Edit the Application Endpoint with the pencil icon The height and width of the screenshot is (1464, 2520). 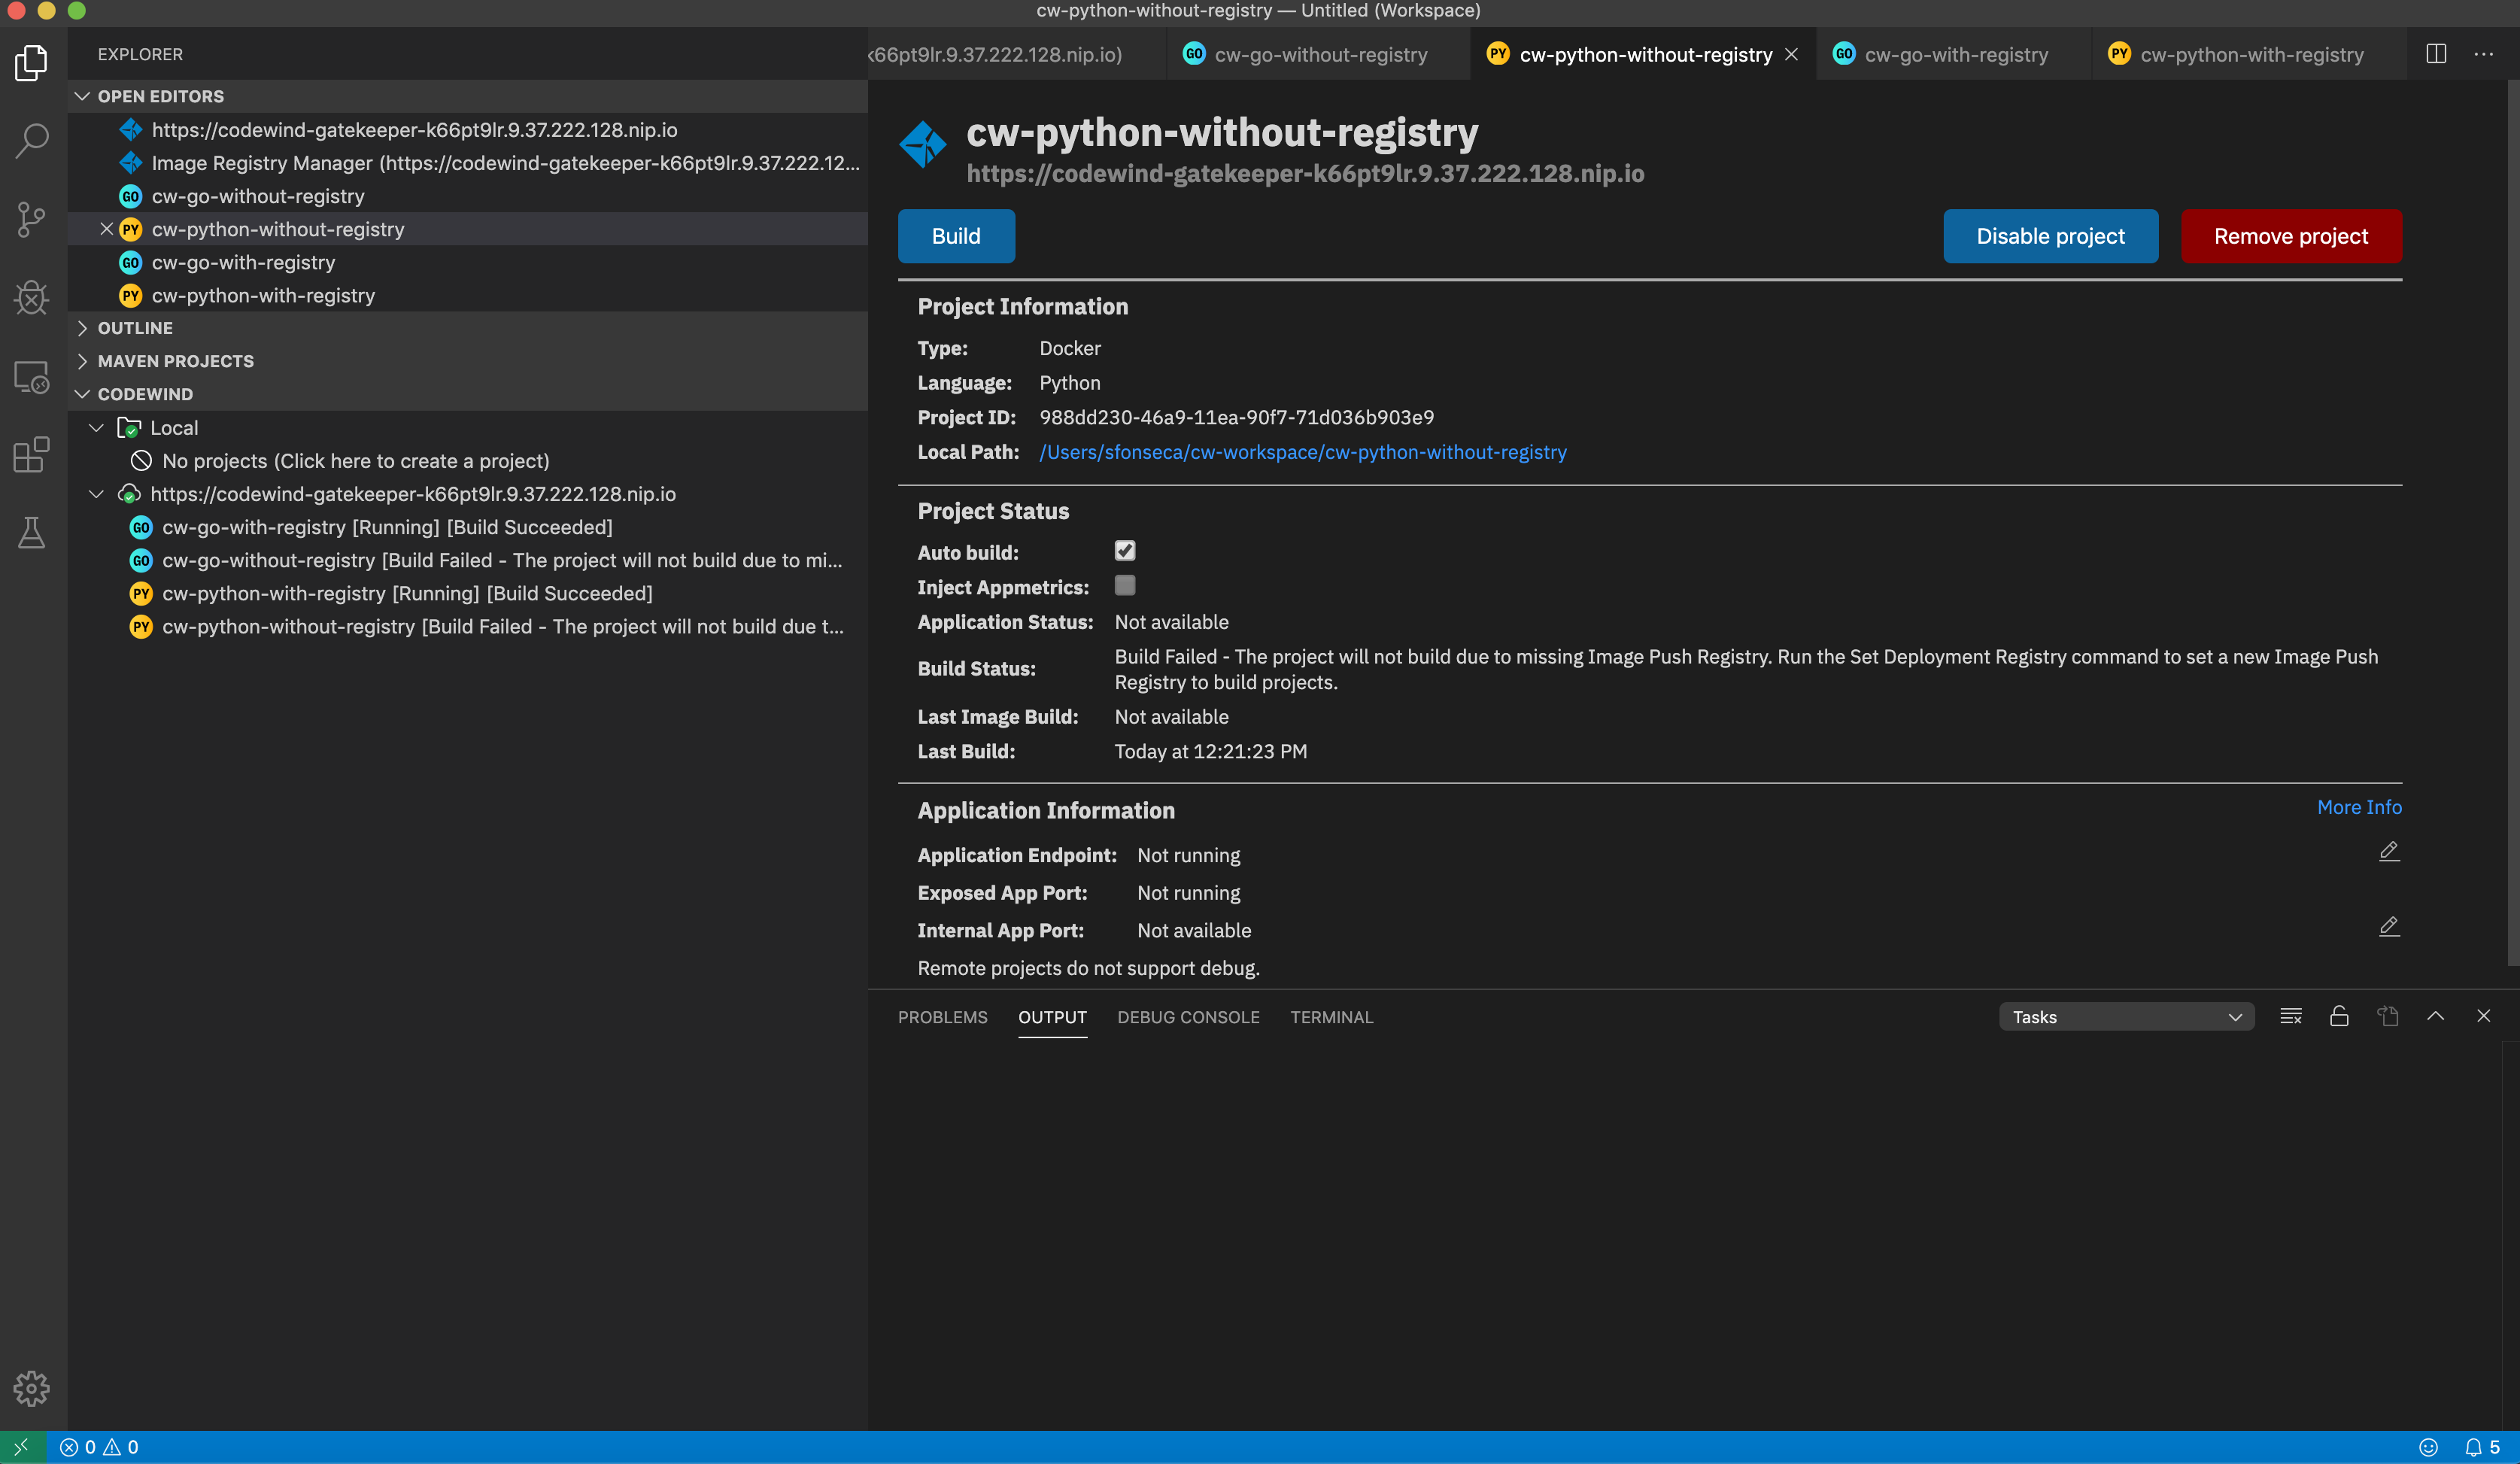(2389, 851)
